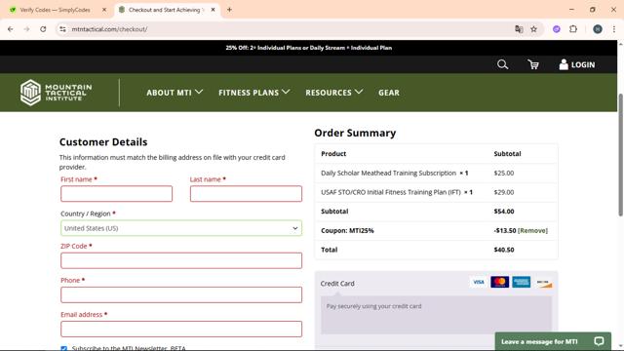Close the Verify Codes SimplyCodes tab
The height and width of the screenshot is (351, 624).
point(104,10)
